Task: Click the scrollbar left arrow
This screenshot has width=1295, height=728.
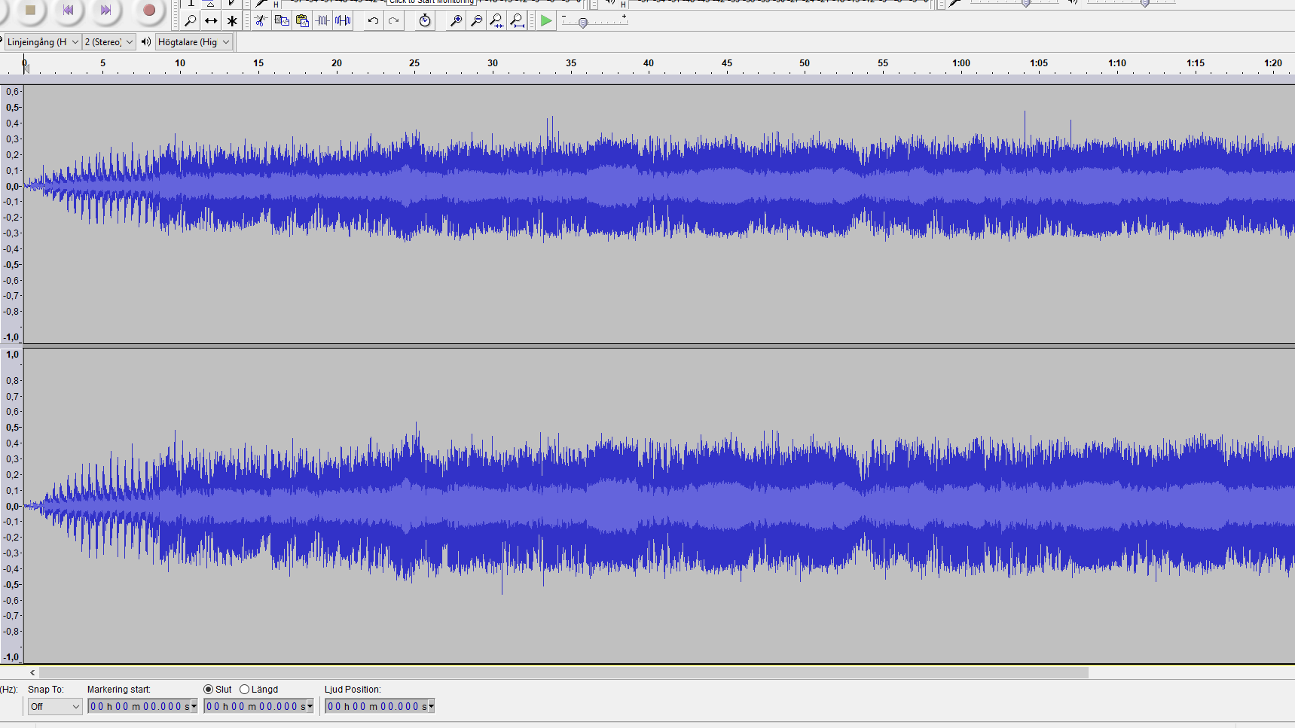Action: 32,672
